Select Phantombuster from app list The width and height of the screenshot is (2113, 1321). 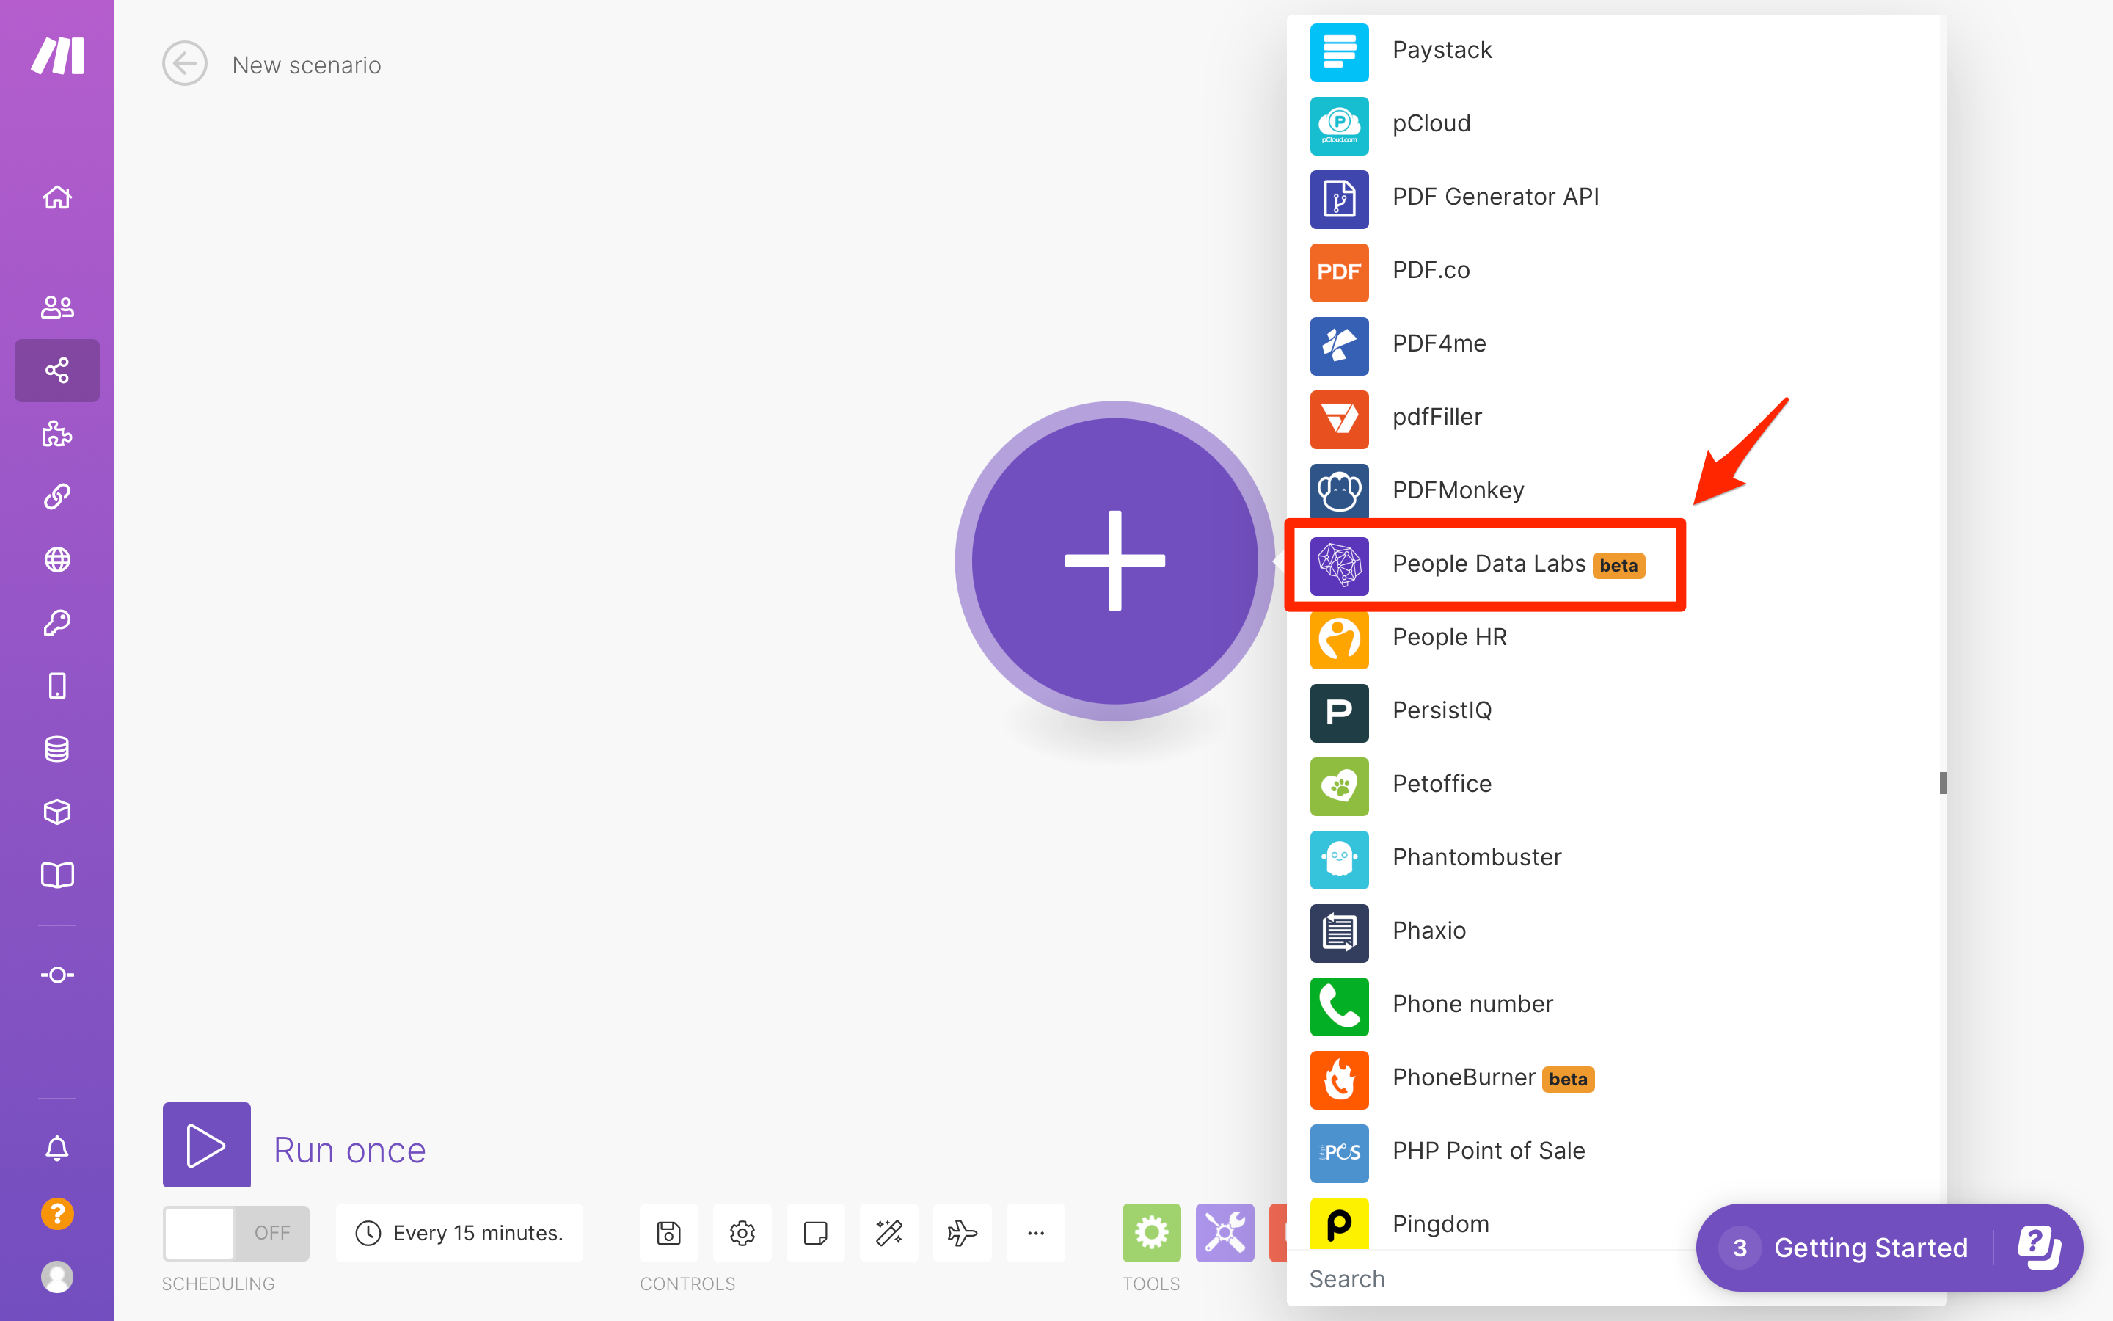point(1475,857)
